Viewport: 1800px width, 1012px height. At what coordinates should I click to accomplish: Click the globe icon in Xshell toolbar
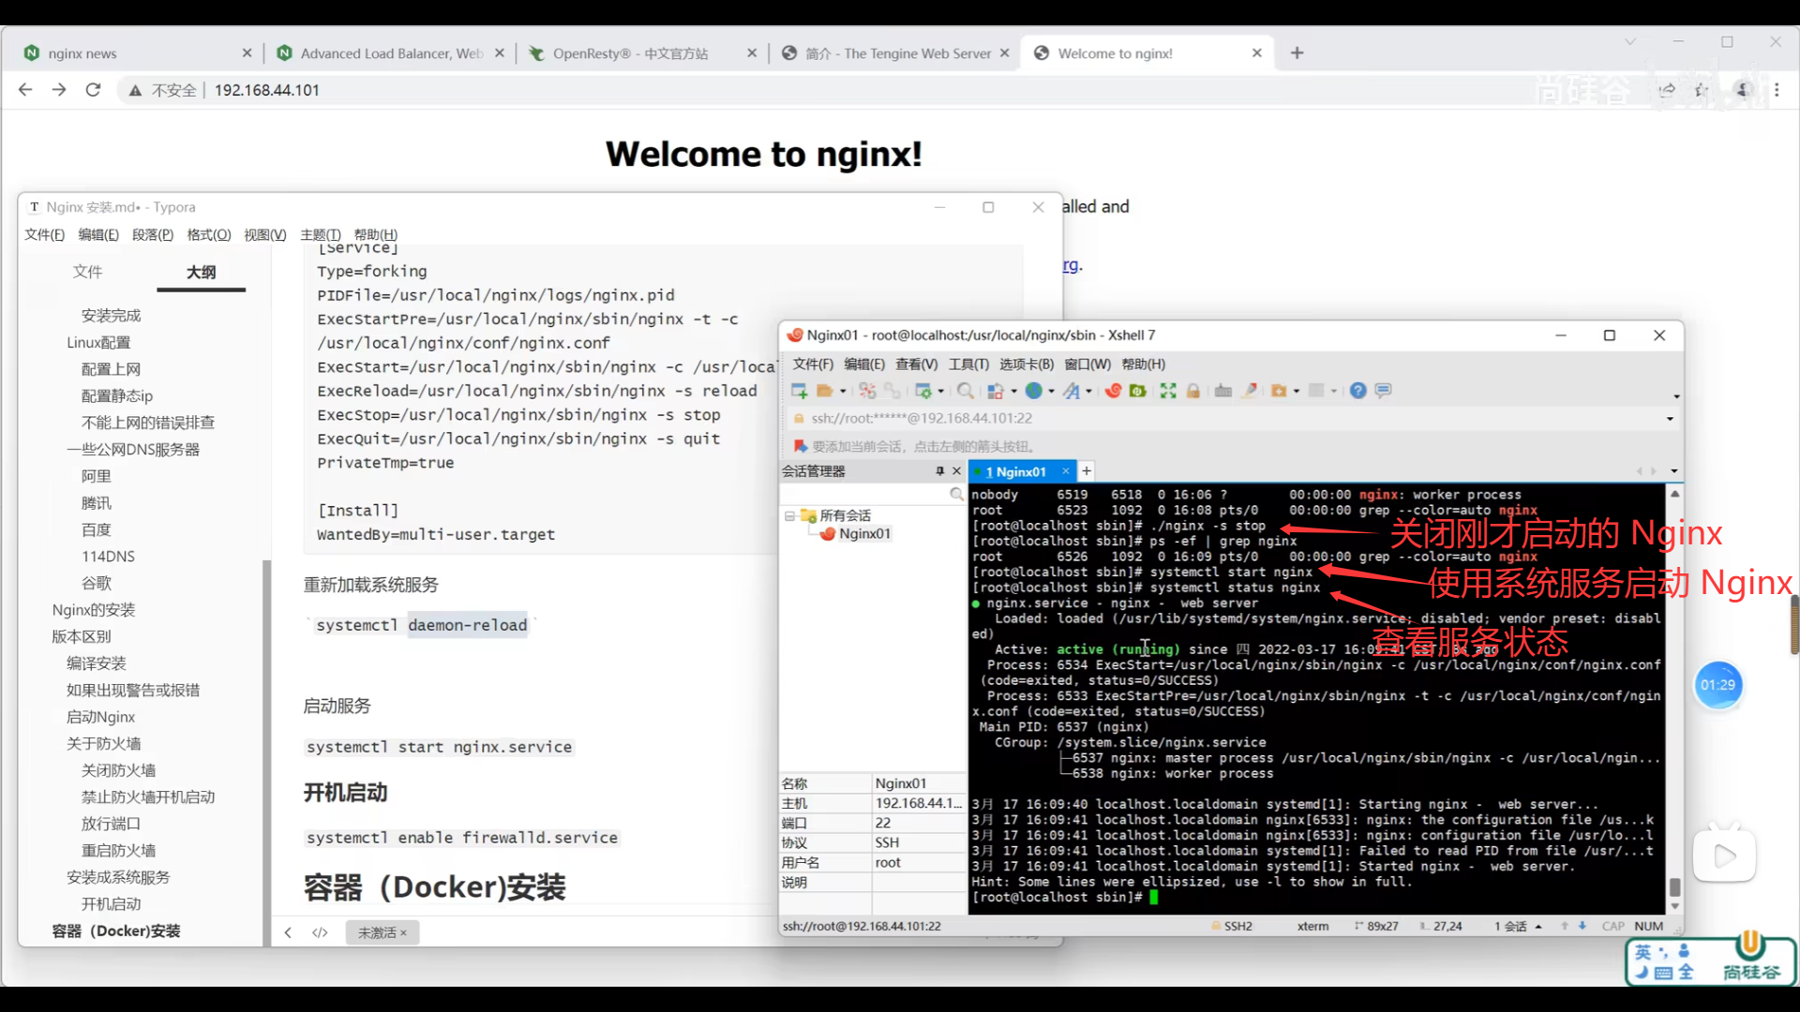1033,391
